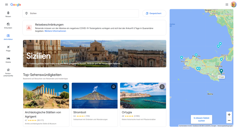Save Stromboli to bookmarks
This screenshot has width=238, height=134.
[x=113, y=87]
